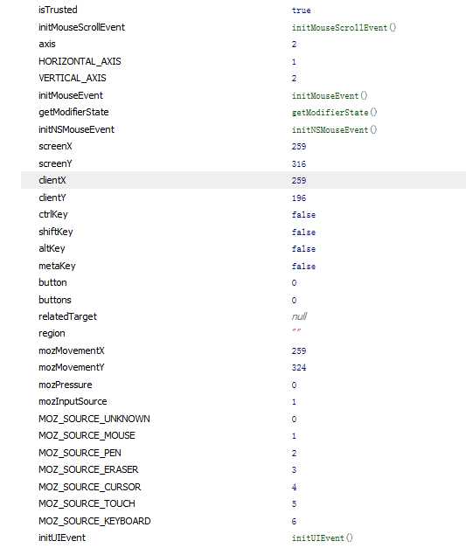Select the ctrlKey property name
This screenshot has height=548, width=466.
coord(53,214)
